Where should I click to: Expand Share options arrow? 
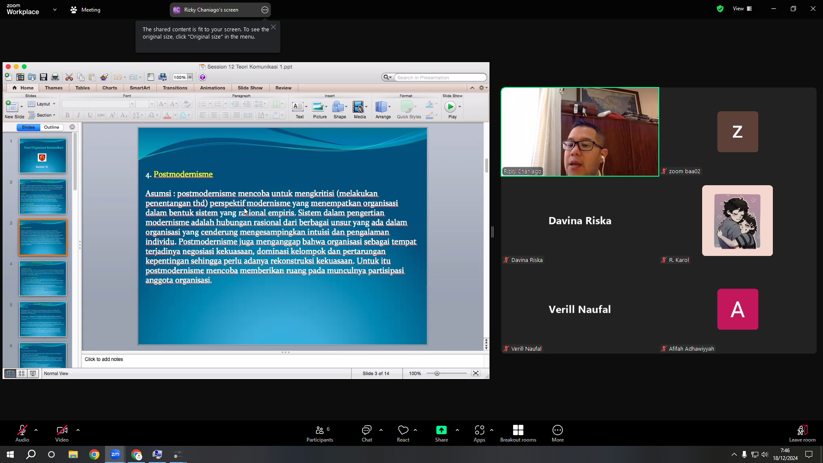(457, 430)
